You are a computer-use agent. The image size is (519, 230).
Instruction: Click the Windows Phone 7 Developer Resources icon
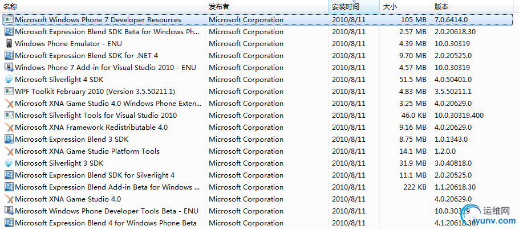click(x=9, y=20)
